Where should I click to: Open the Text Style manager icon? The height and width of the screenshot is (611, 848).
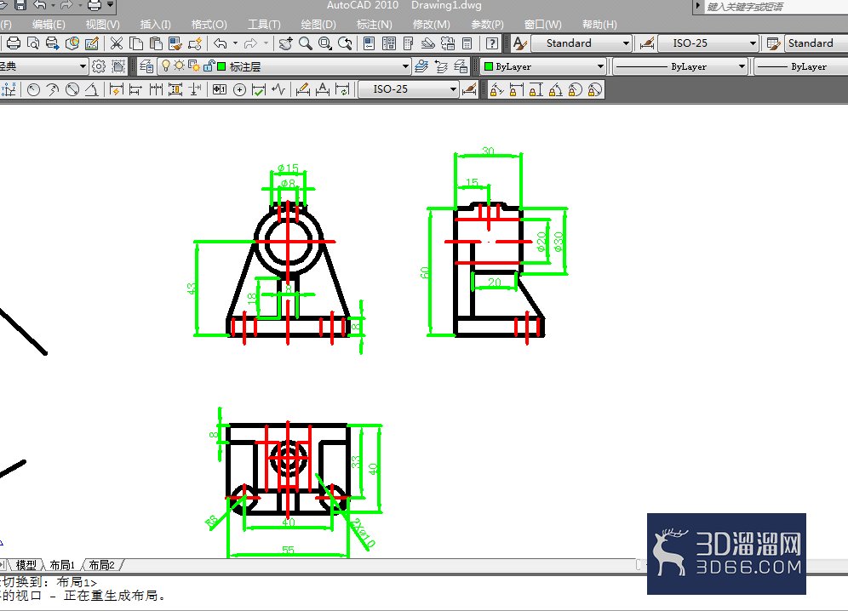click(x=519, y=43)
